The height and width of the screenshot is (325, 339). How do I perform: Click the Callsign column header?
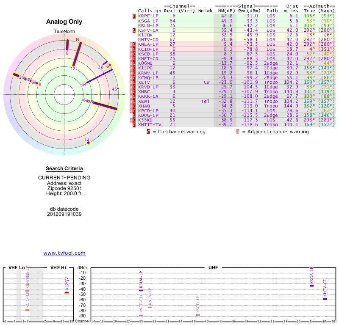pyautogui.click(x=150, y=11)
